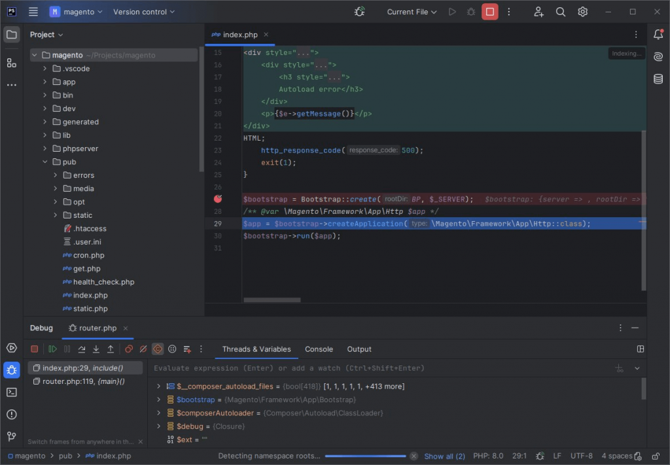The image size is (670, 465).
Task: Open Version control dropdown
Action: tap(143, 12)
